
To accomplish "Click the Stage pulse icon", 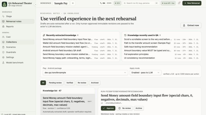I will tap(3, 16).
